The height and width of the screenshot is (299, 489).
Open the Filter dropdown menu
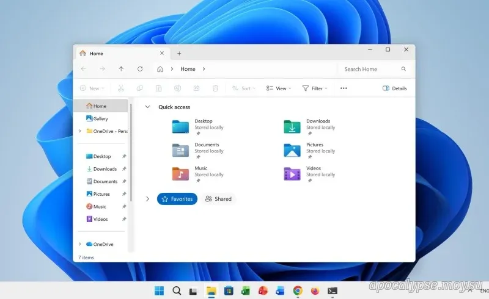(315, 88)
